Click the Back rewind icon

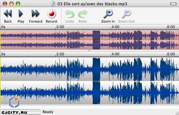click(x=8, y=14)
